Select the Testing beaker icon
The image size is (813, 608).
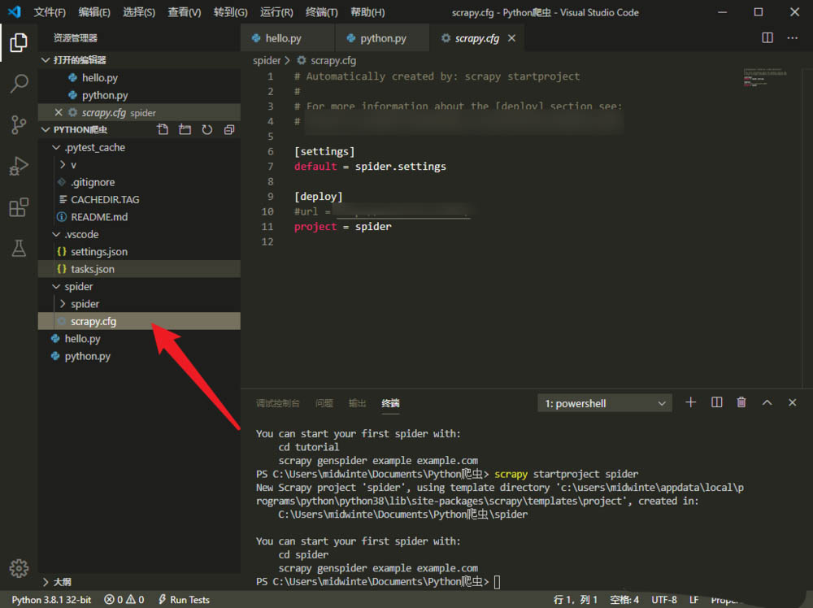coord(19,249)
